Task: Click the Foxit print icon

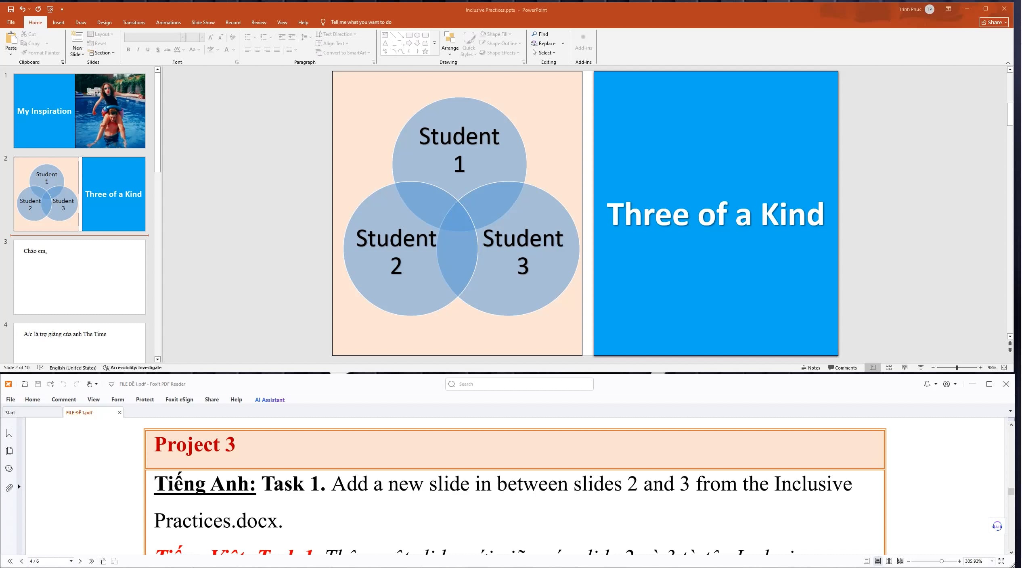Action: click(x=50, y=384)
